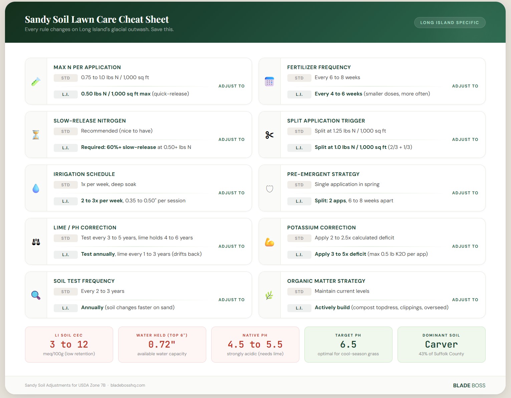Click the test tube icon for Max N

[x=36, y=81]
